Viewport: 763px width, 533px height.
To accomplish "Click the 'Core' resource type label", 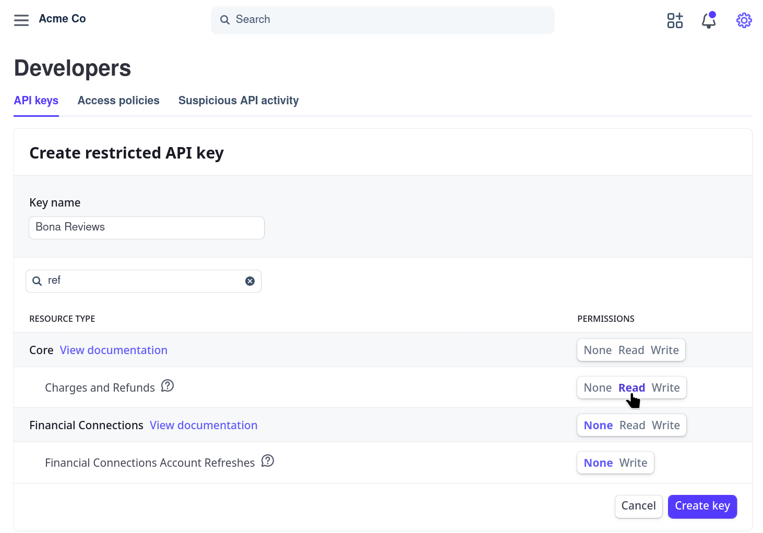I will click(41, 350).
